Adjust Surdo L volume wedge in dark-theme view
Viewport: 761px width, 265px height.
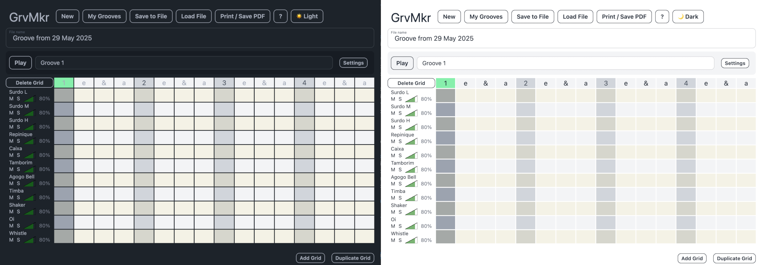[x=30, y=99]
